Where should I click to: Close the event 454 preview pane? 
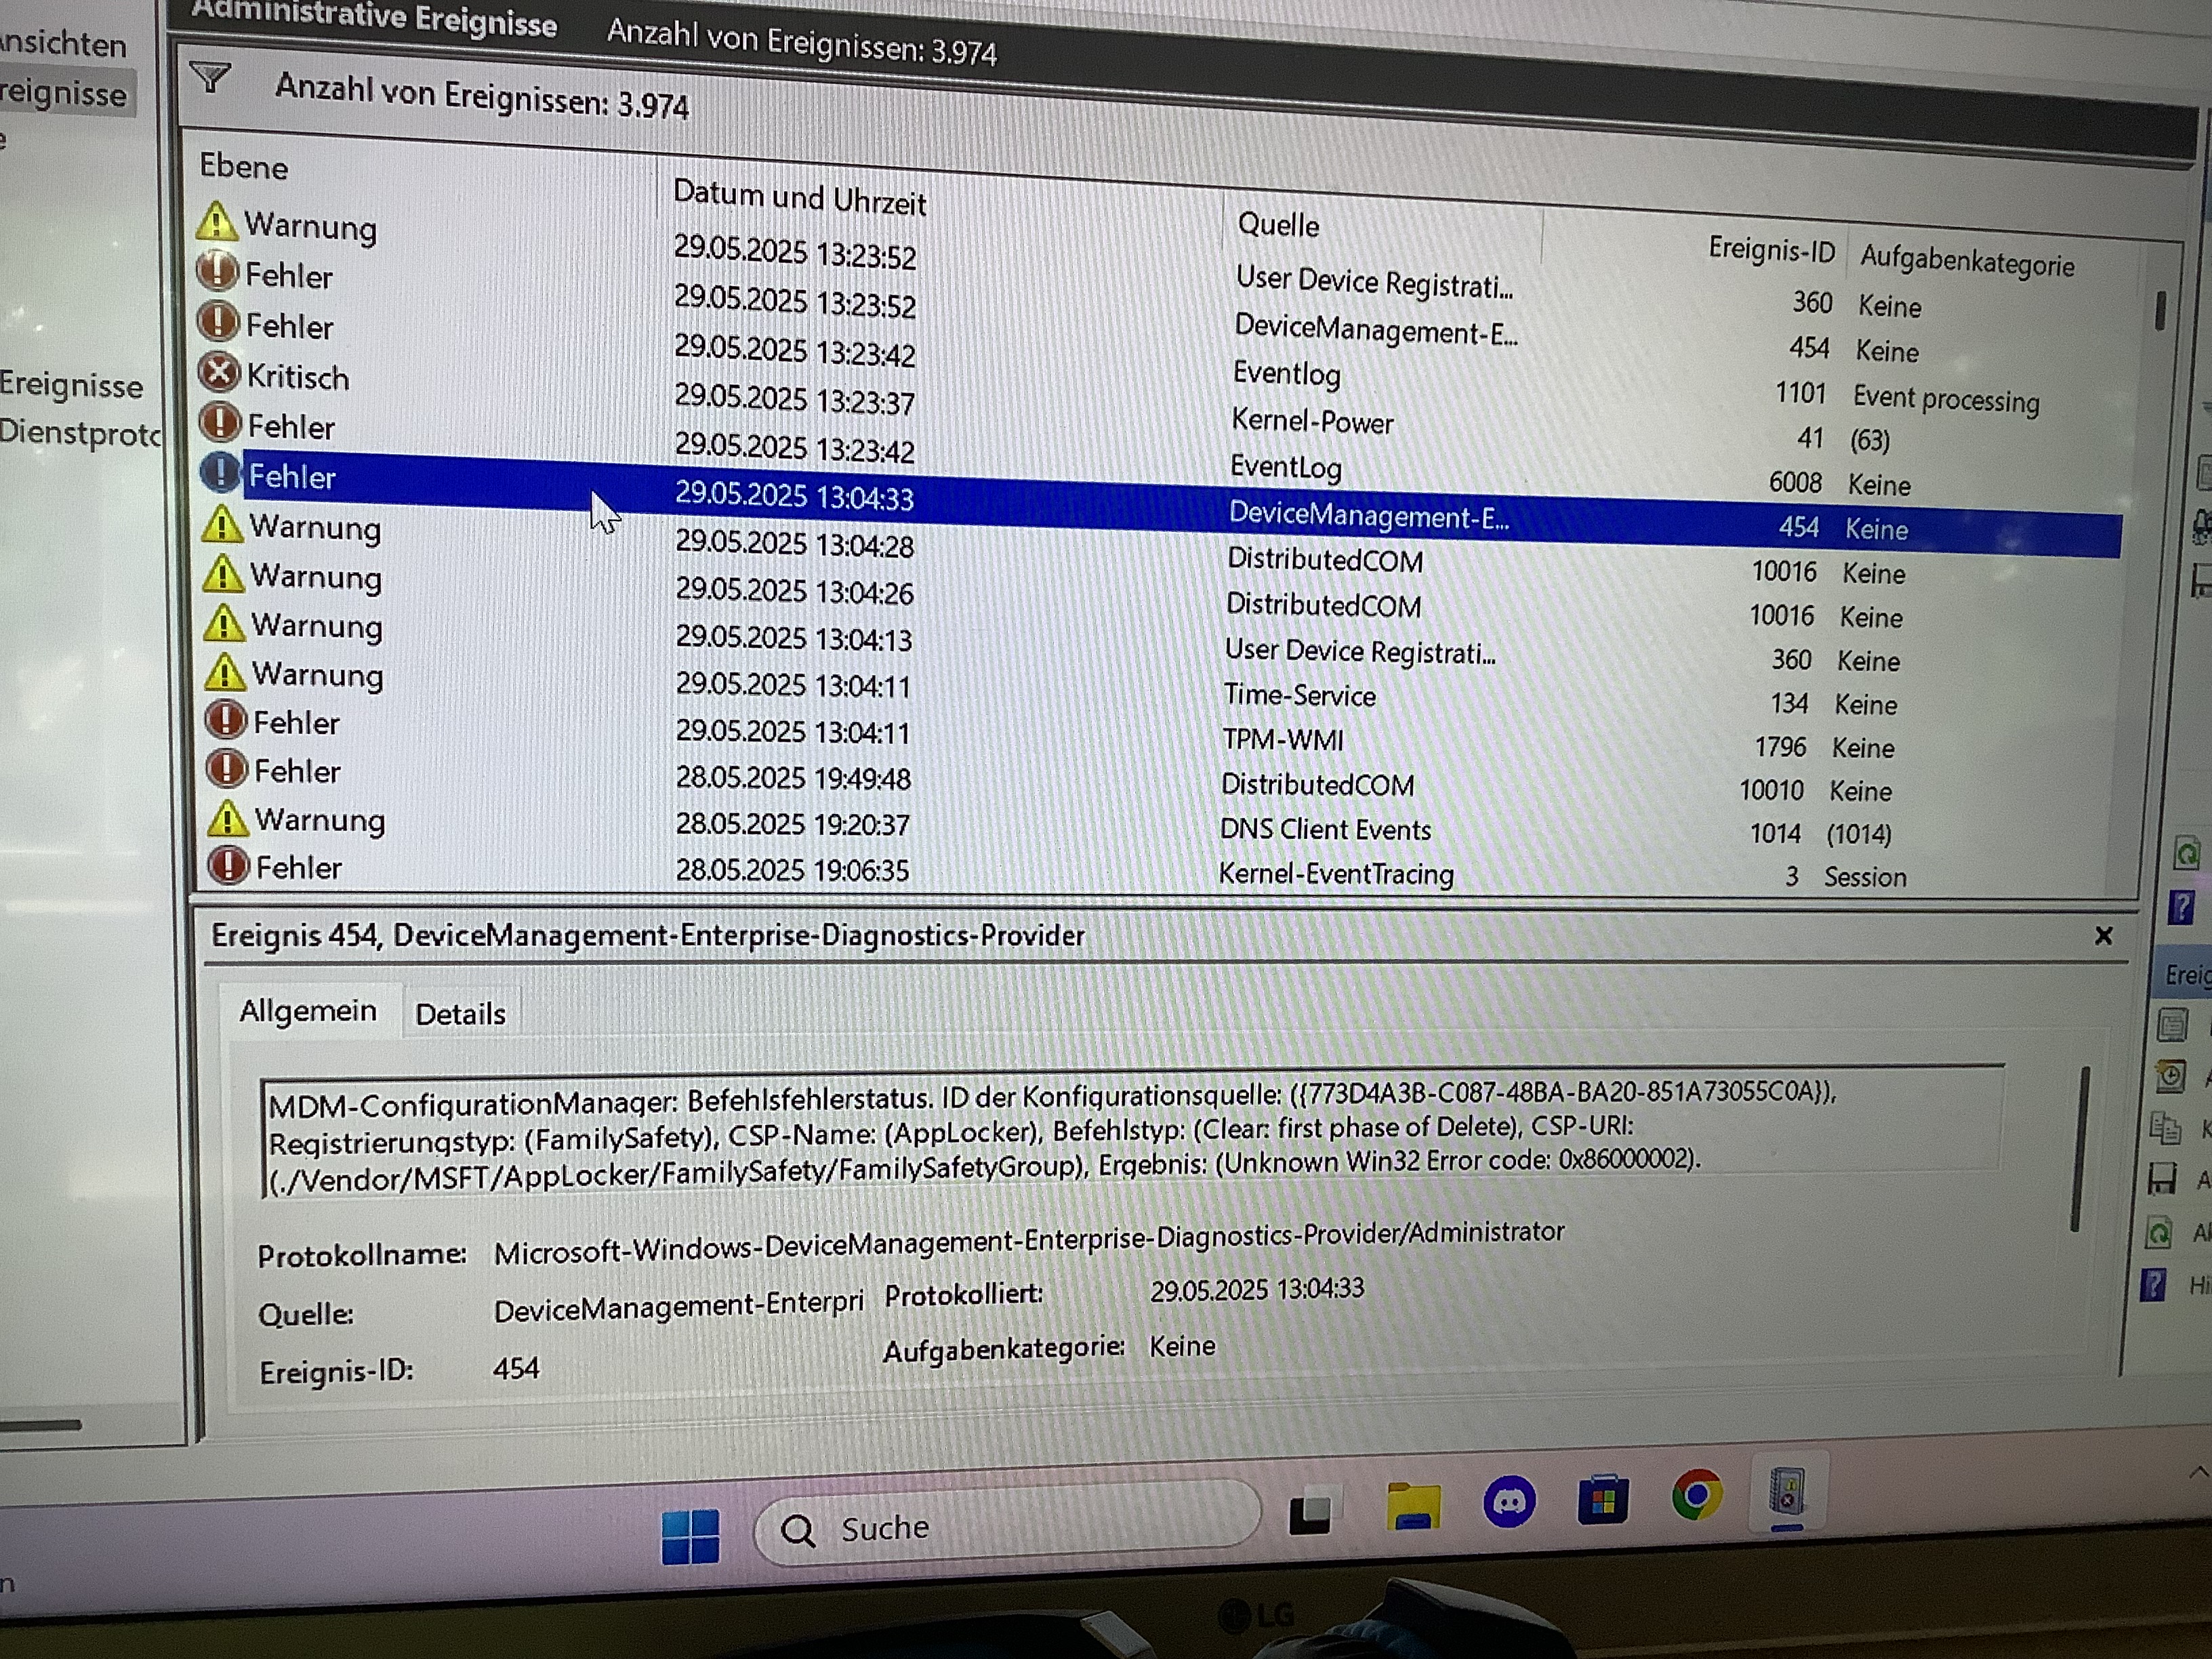point(2103,936)
